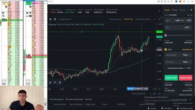195x110 pixels.
Task: Click the blue browser extension icon
Action: [x=176, y=2]
